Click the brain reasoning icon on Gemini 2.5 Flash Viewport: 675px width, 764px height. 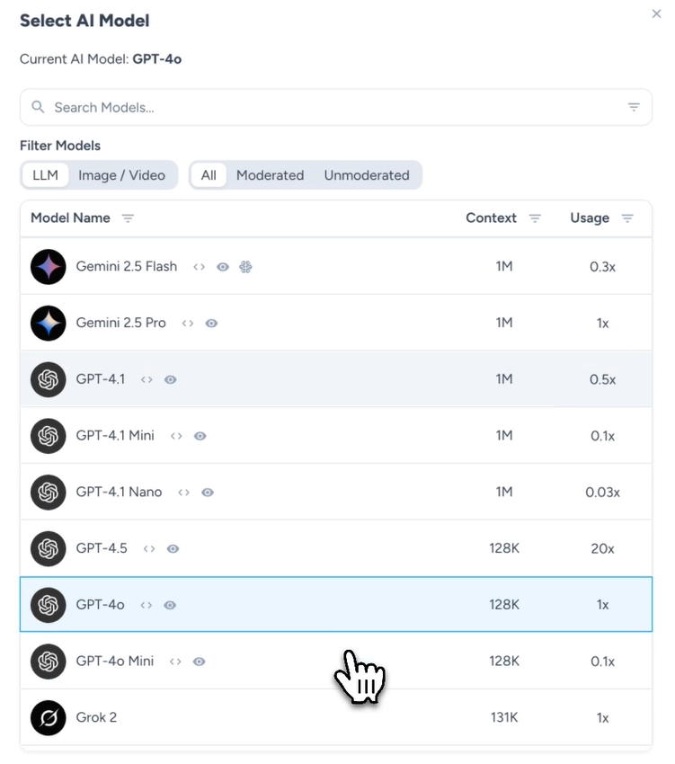[245, 267]
